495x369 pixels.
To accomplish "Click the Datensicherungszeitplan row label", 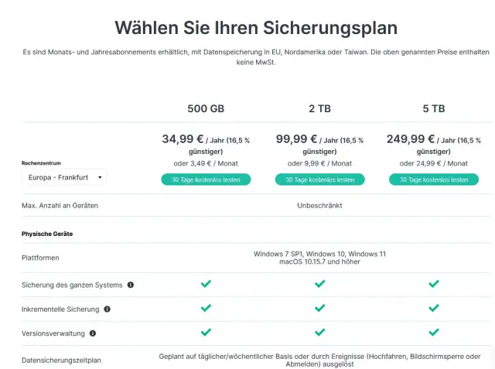I will [61, 360].
